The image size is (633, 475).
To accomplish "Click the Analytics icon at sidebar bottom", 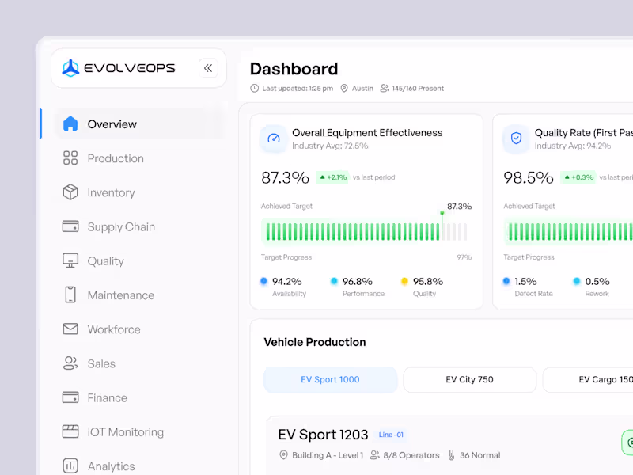I will (70, 465).
